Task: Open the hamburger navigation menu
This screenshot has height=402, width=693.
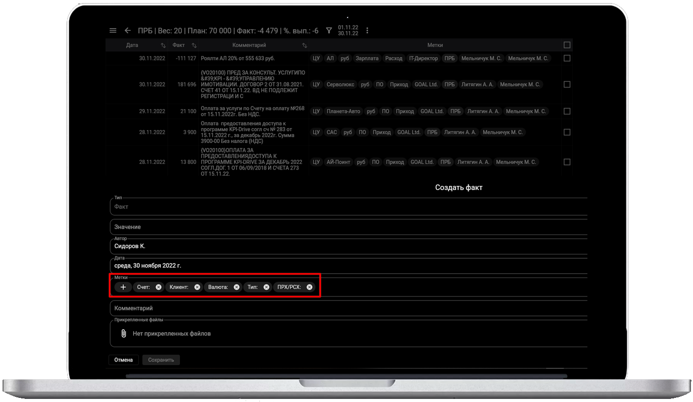Action: pos(113,31)
